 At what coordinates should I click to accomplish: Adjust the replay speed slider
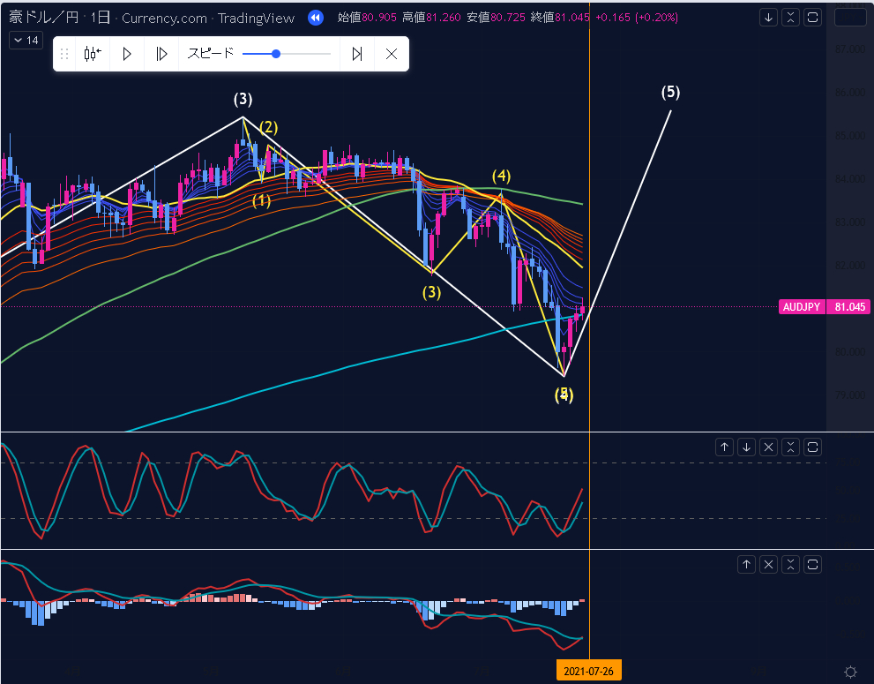coord(276,54)
